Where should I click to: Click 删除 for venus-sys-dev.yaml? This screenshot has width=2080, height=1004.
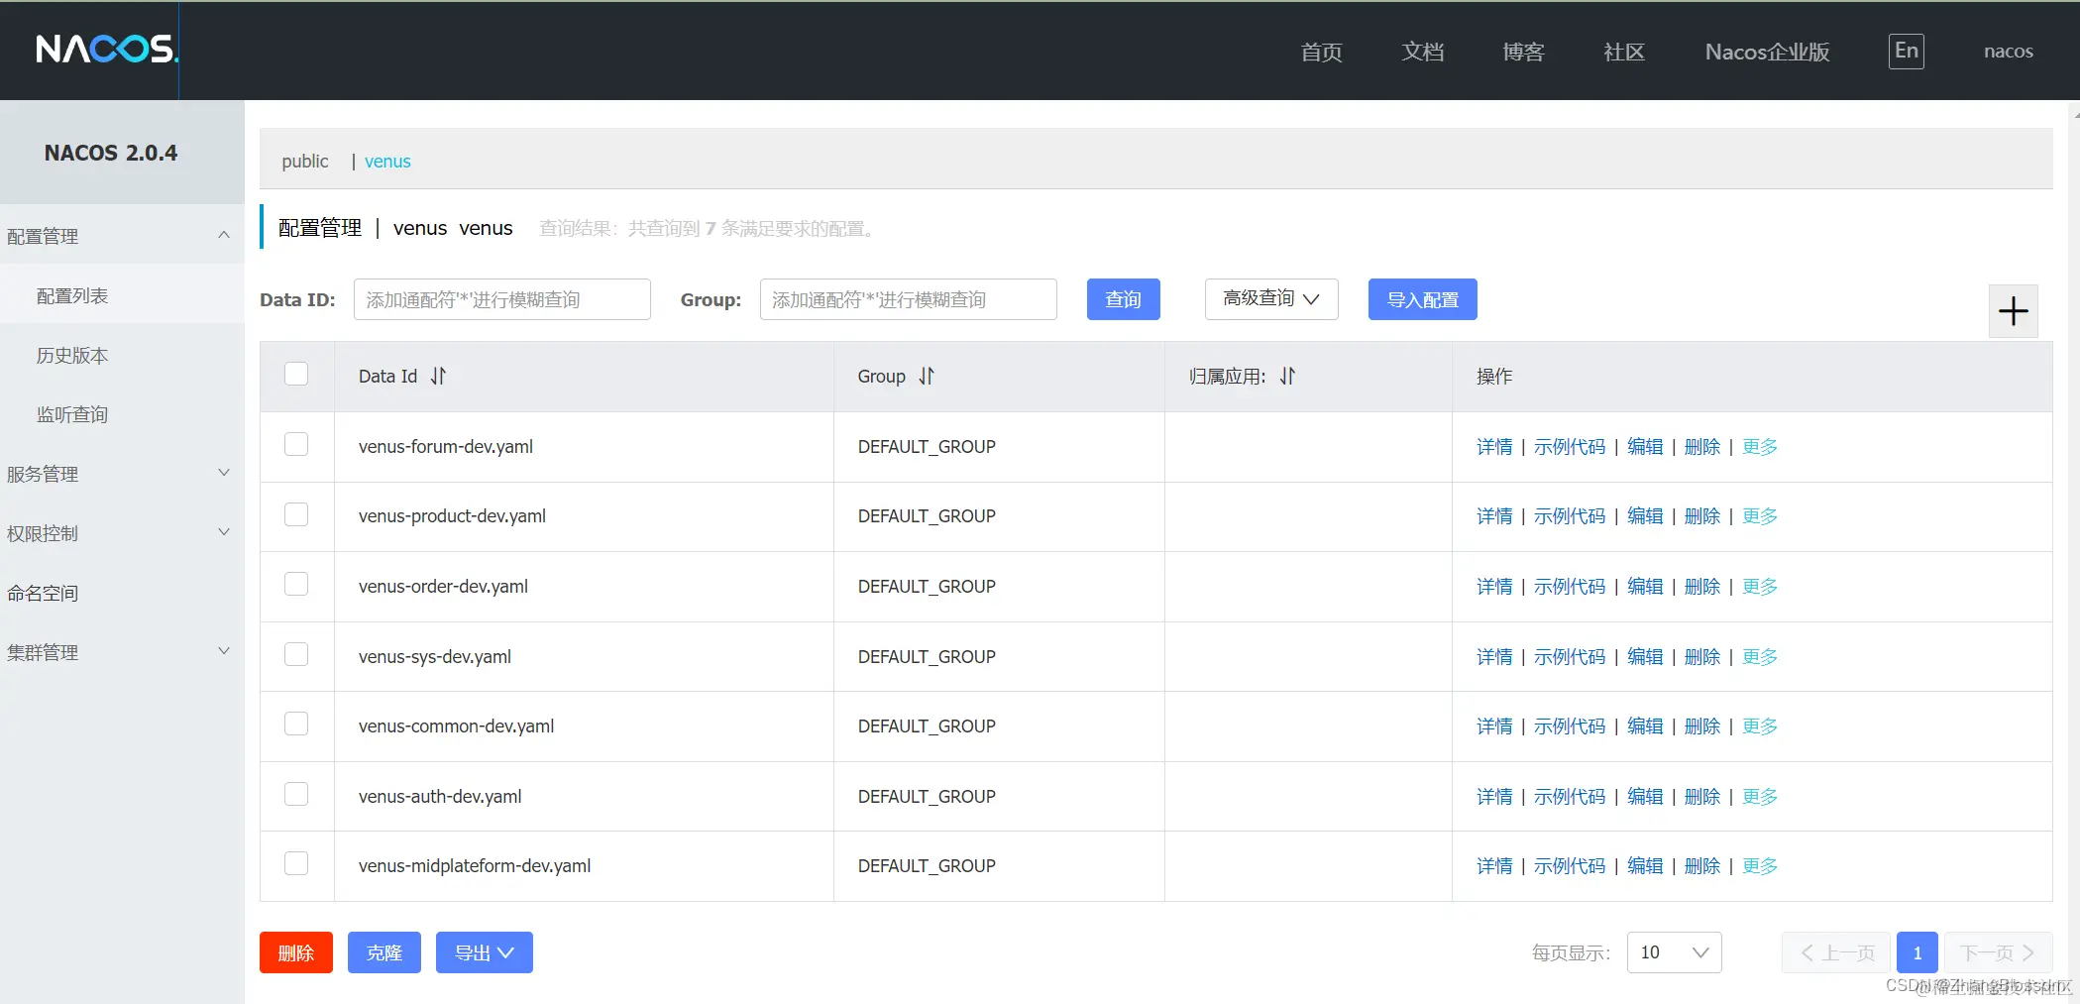1702,657
